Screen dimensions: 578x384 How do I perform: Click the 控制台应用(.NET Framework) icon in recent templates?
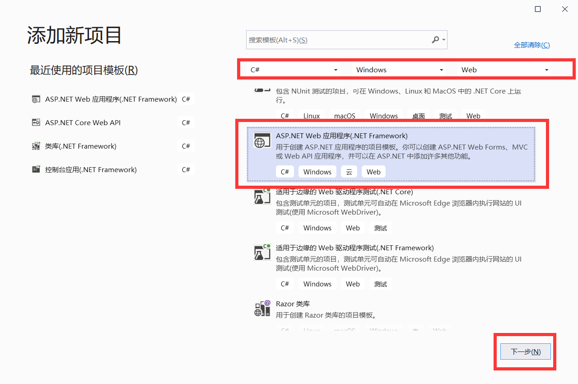[36, 170]
